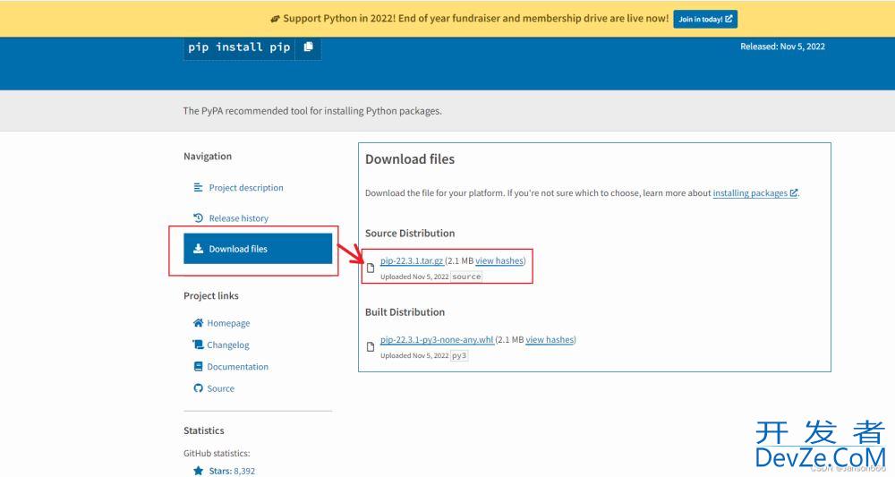Image resolution: width=895 pixels, height=477 pixels.
Task: Open the Homepage project link
Action: 228,323
